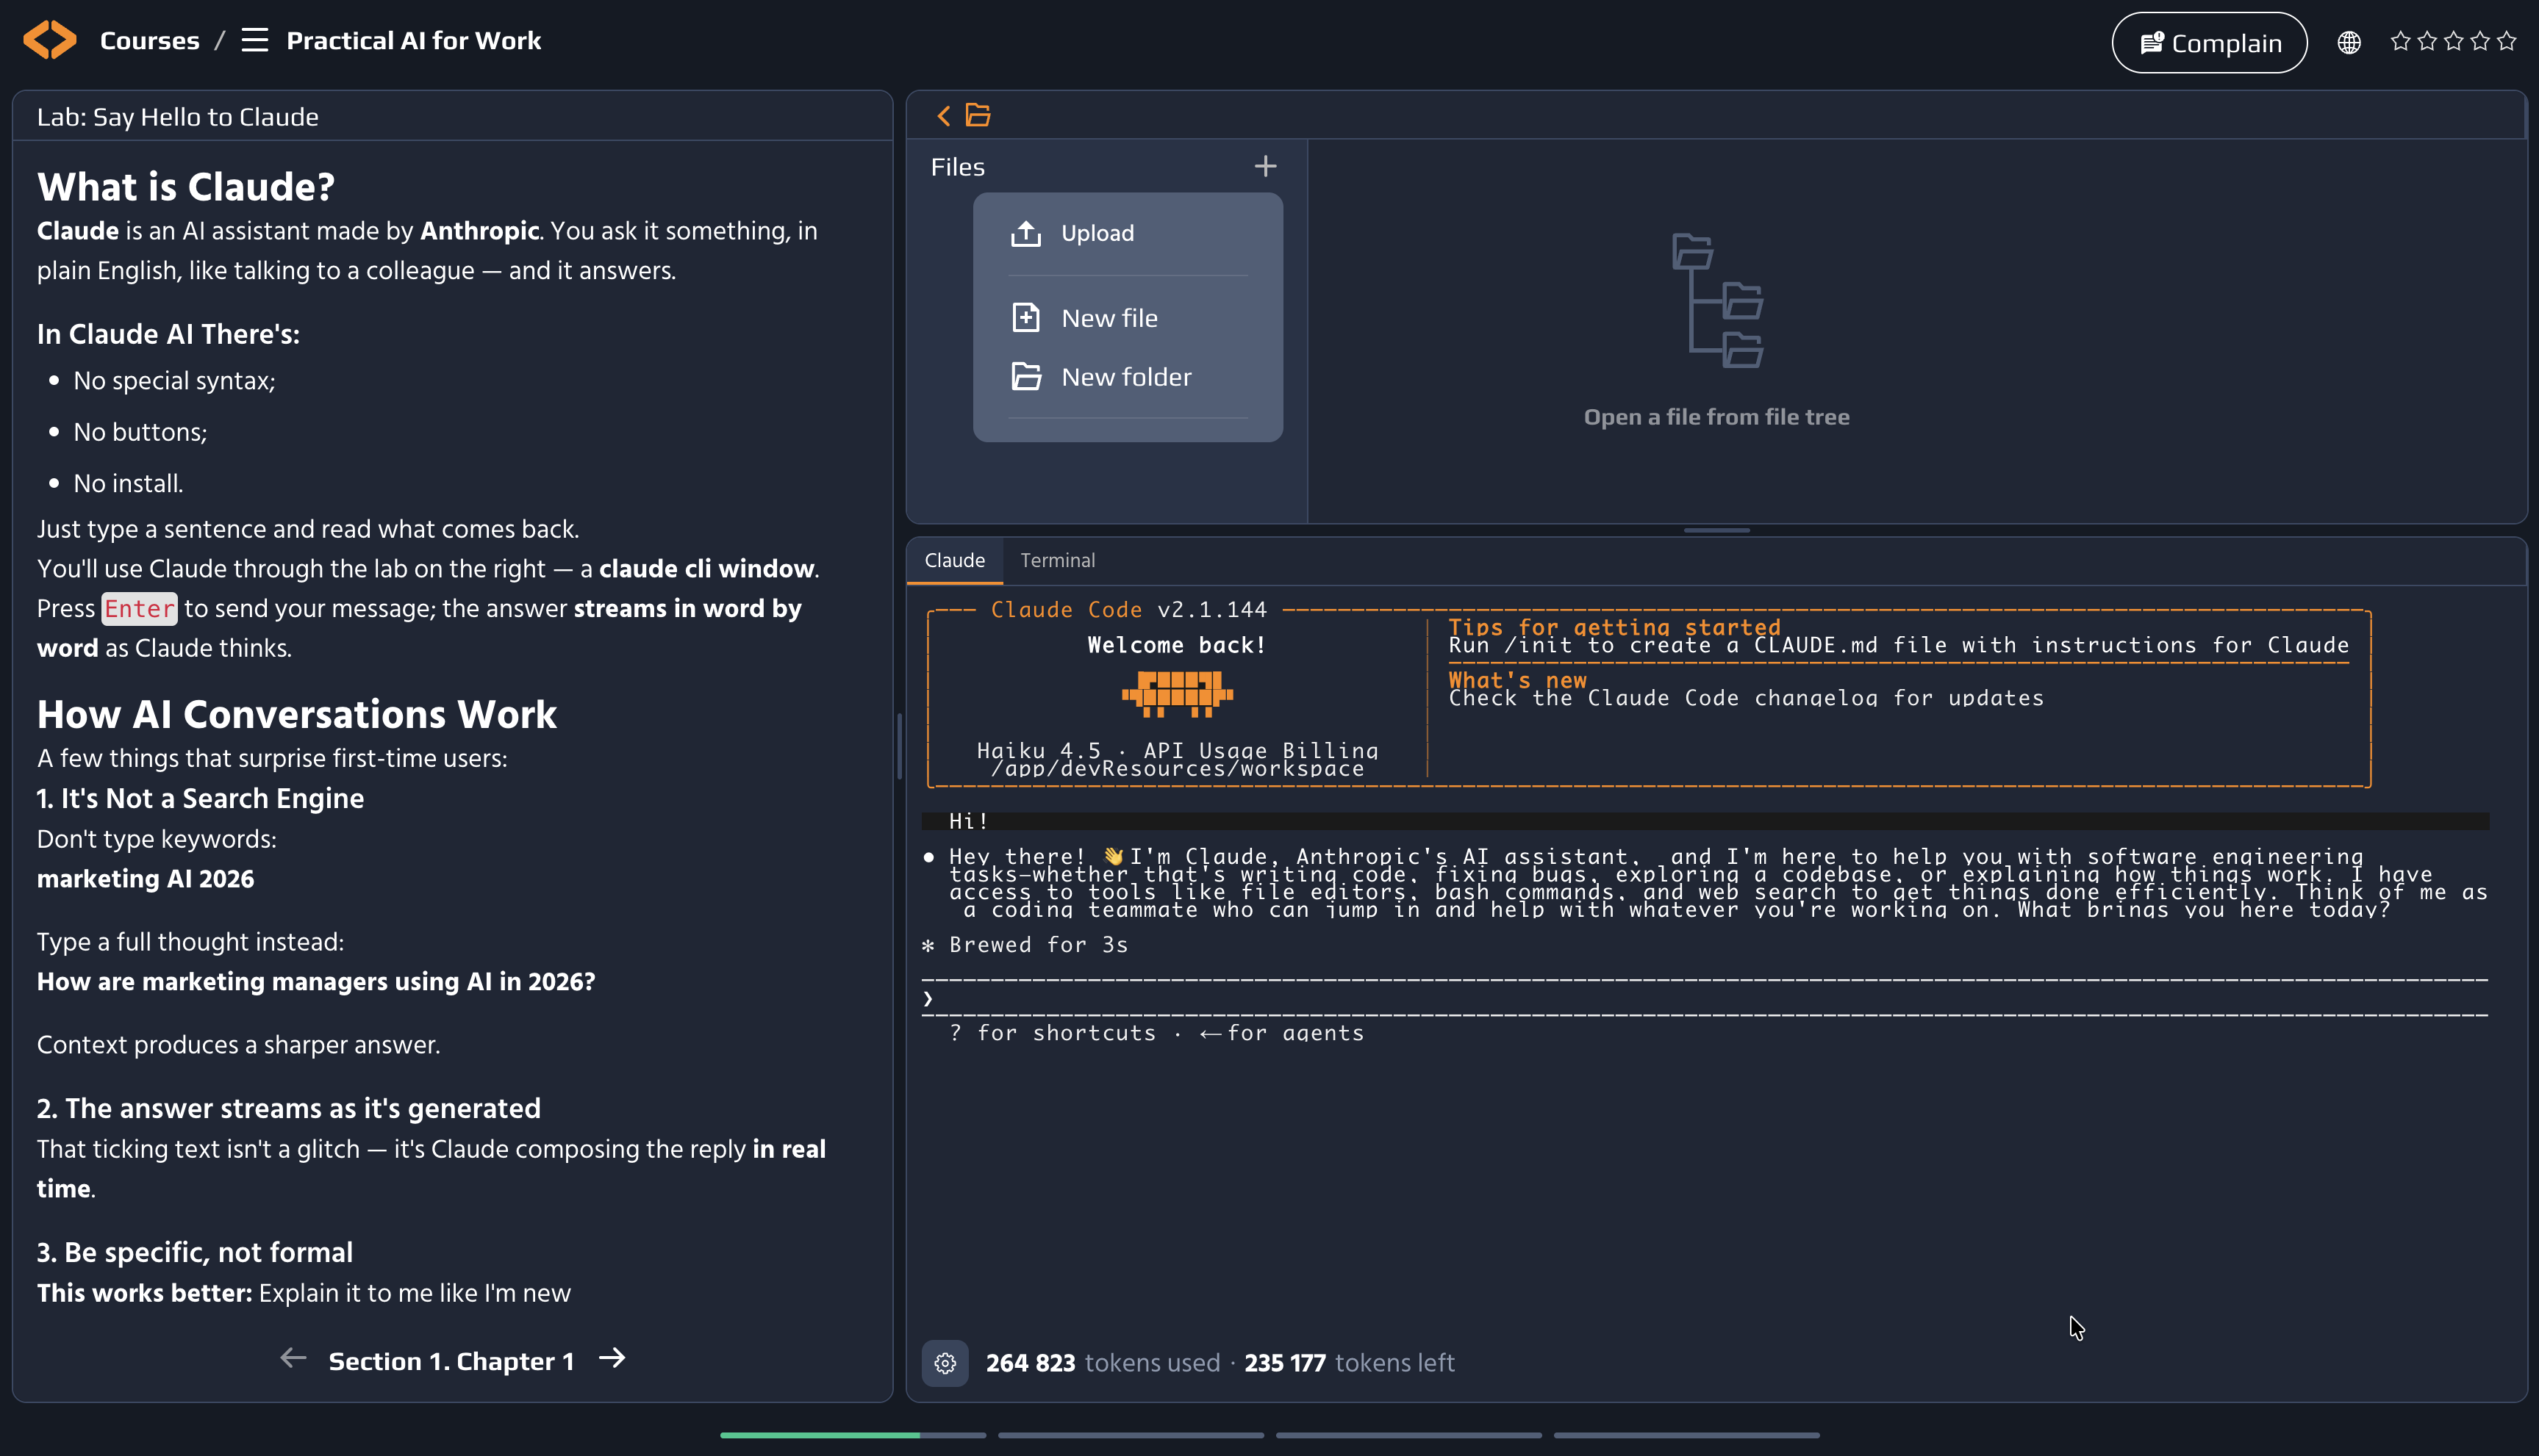
Task: Choose New folder from the files menu
Action: click(1128, 377)
